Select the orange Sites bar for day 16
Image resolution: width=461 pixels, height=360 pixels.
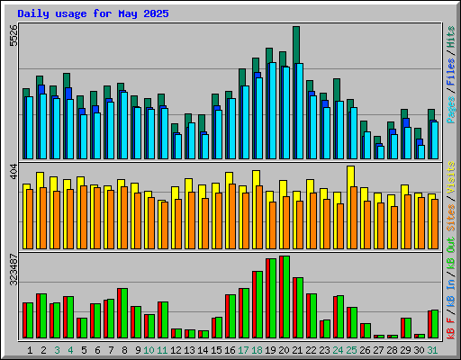(x=232, y=216)
